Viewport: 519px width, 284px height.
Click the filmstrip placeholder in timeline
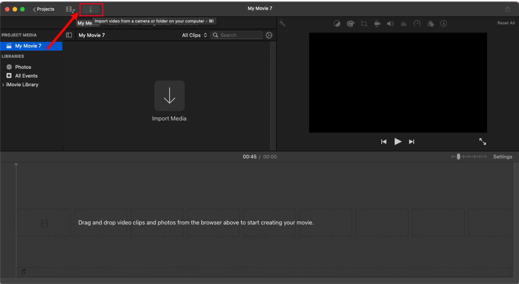45,223
